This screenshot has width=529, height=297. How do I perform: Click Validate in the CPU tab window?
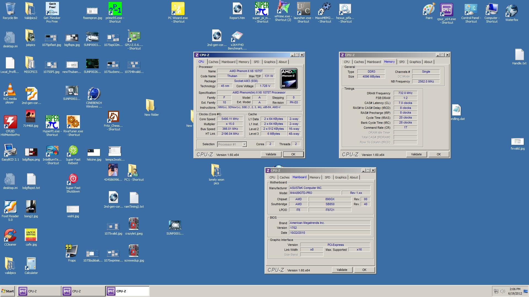point(271,154)
